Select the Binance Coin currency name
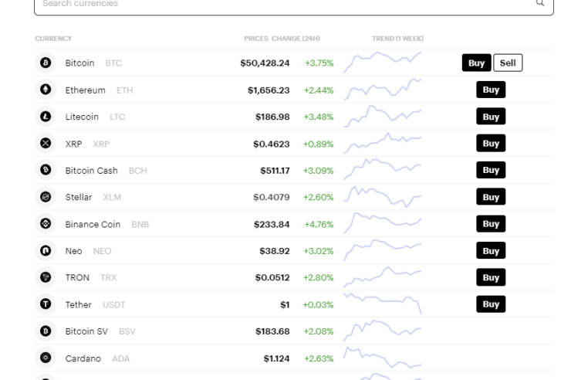571x380 pixels. point(93,225)
